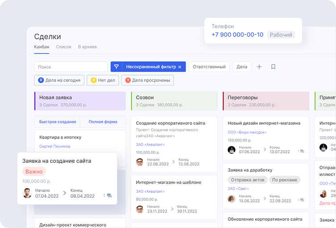Open the Рабочий phone type selector
The image size is (336, 228).
(x=281, y=35)
